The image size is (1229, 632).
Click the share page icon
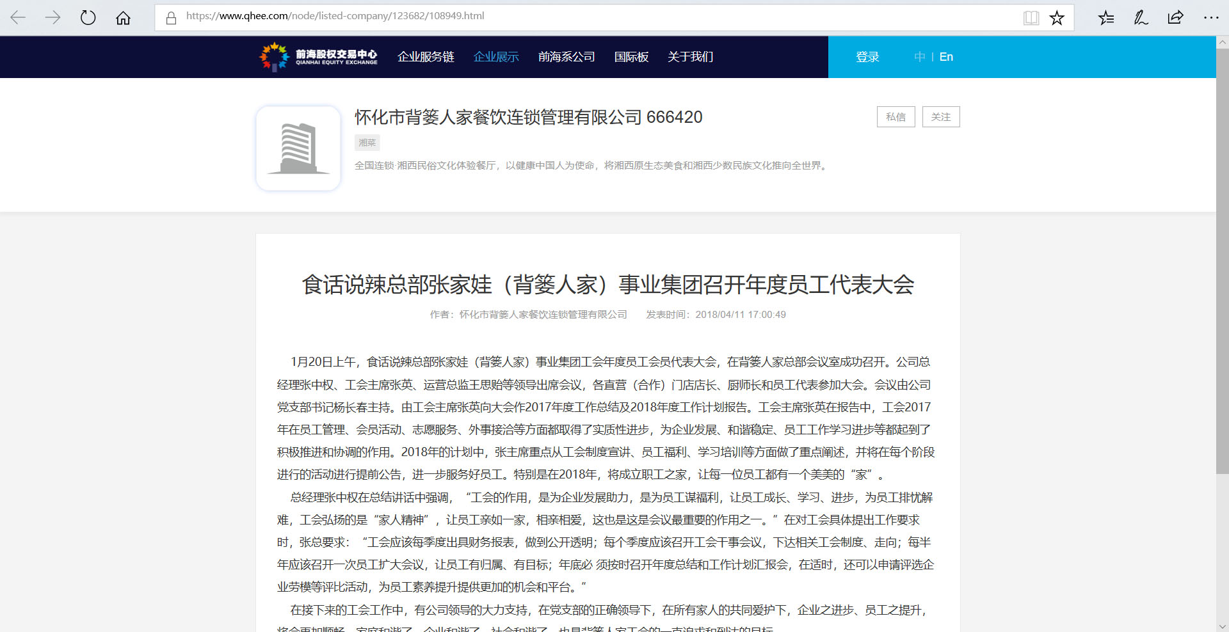click(x=1175, y=18)
